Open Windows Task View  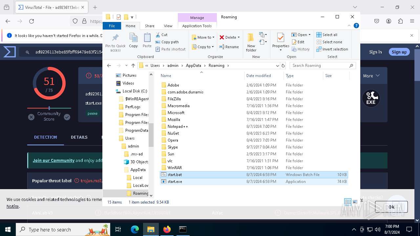(118, 229)
